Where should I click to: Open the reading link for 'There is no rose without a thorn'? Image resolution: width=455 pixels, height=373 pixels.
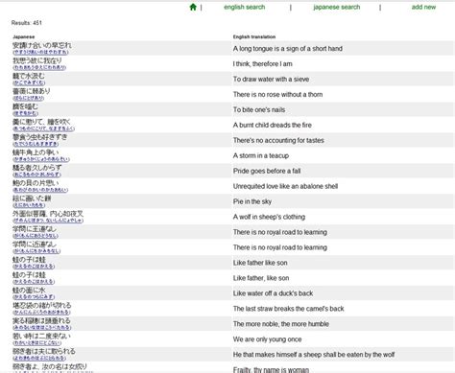[x=29, y=98]
